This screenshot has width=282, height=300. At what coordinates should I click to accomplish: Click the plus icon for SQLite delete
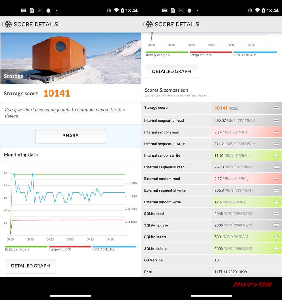276,249
